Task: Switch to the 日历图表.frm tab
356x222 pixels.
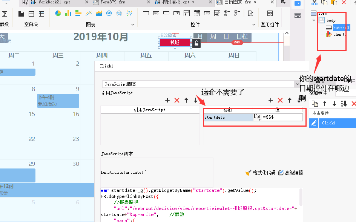Action: click(x=240, y=2)
